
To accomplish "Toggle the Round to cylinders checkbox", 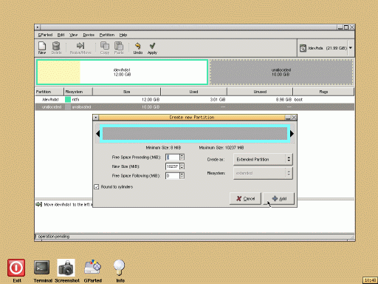I will tap(97, 186).
